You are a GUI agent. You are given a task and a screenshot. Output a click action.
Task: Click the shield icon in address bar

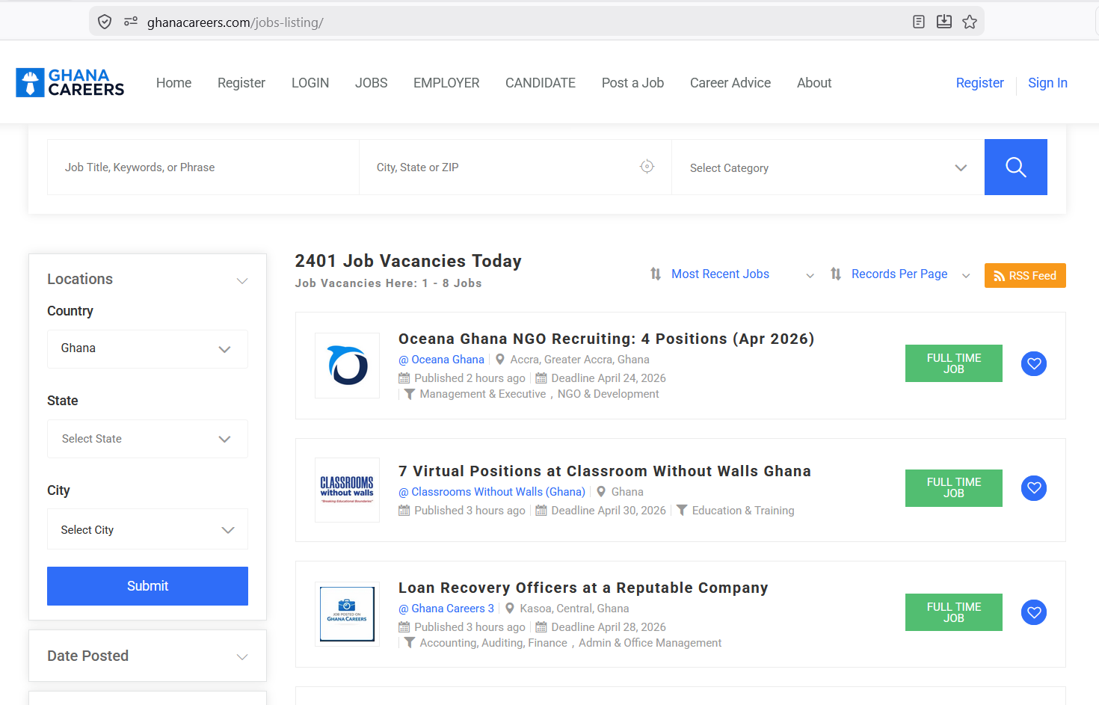point(105,22)
